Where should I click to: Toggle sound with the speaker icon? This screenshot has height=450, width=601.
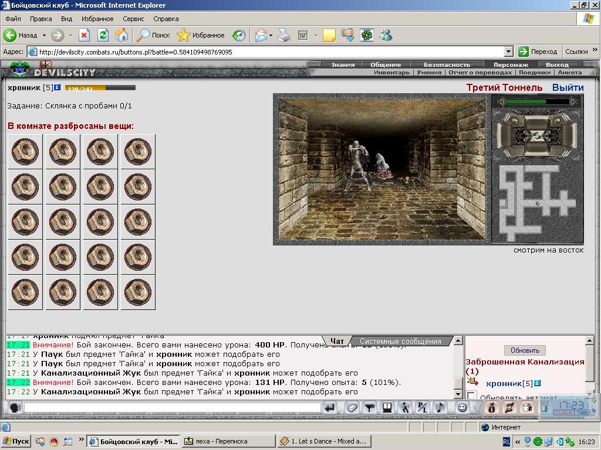pos(440,408)
